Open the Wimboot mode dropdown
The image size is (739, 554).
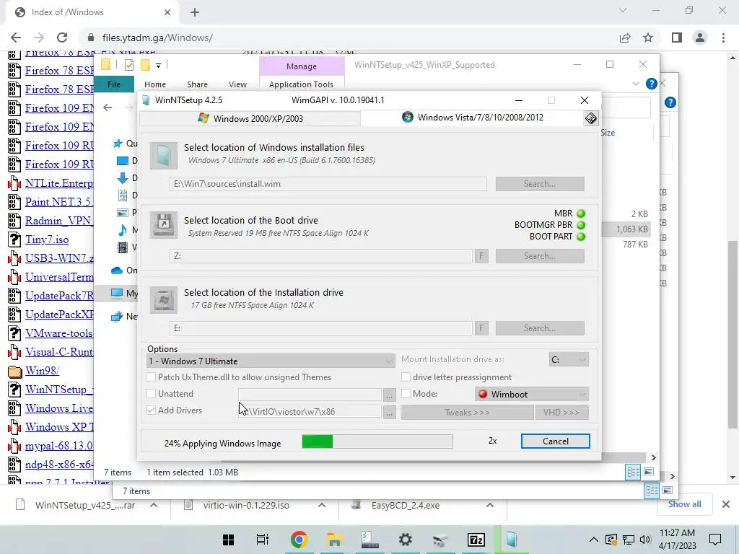[x=532, y=394]
